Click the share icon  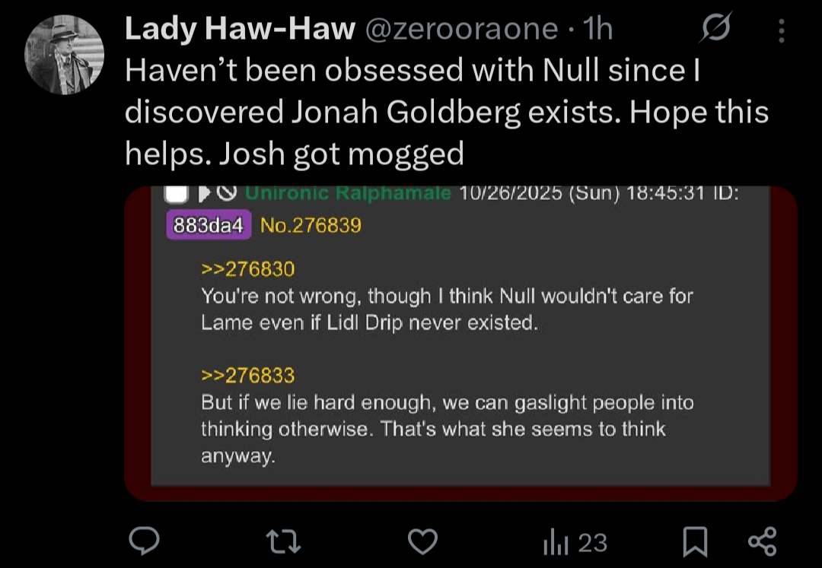tap(762, 541)
